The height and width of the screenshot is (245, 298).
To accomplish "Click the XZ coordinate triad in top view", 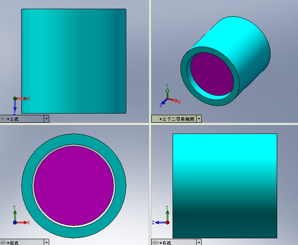I will 21,105.
